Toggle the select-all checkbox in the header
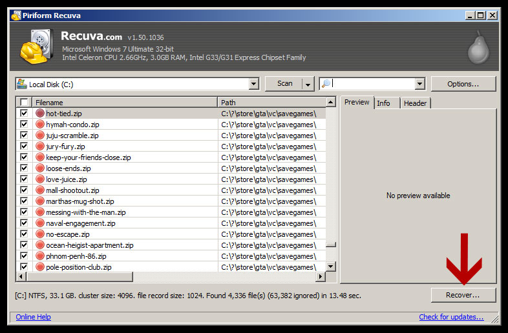508x333 pixels. point(24,102)
